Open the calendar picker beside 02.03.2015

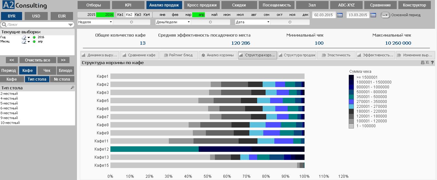[x=340, y=15]
